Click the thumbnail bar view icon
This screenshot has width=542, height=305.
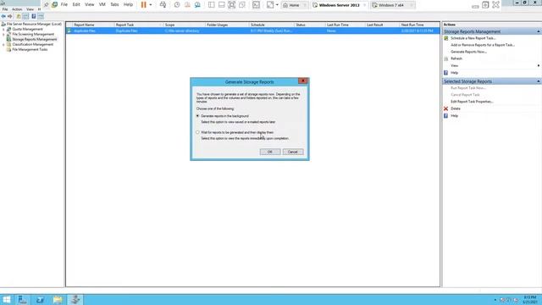pyautogui.click(x=222, y=5)
